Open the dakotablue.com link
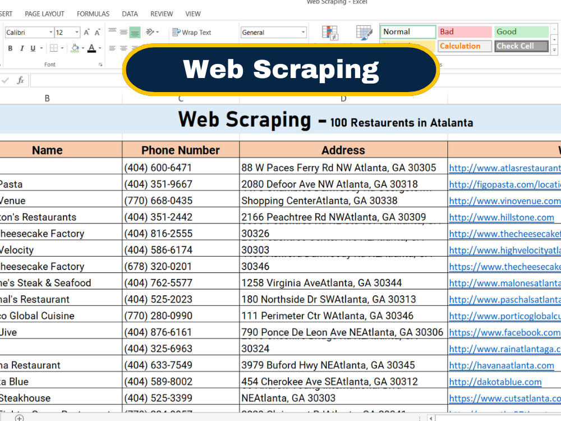 coord(495,382)
